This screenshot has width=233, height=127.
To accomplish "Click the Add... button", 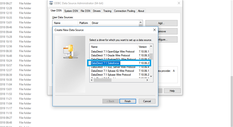I will 161,23.
